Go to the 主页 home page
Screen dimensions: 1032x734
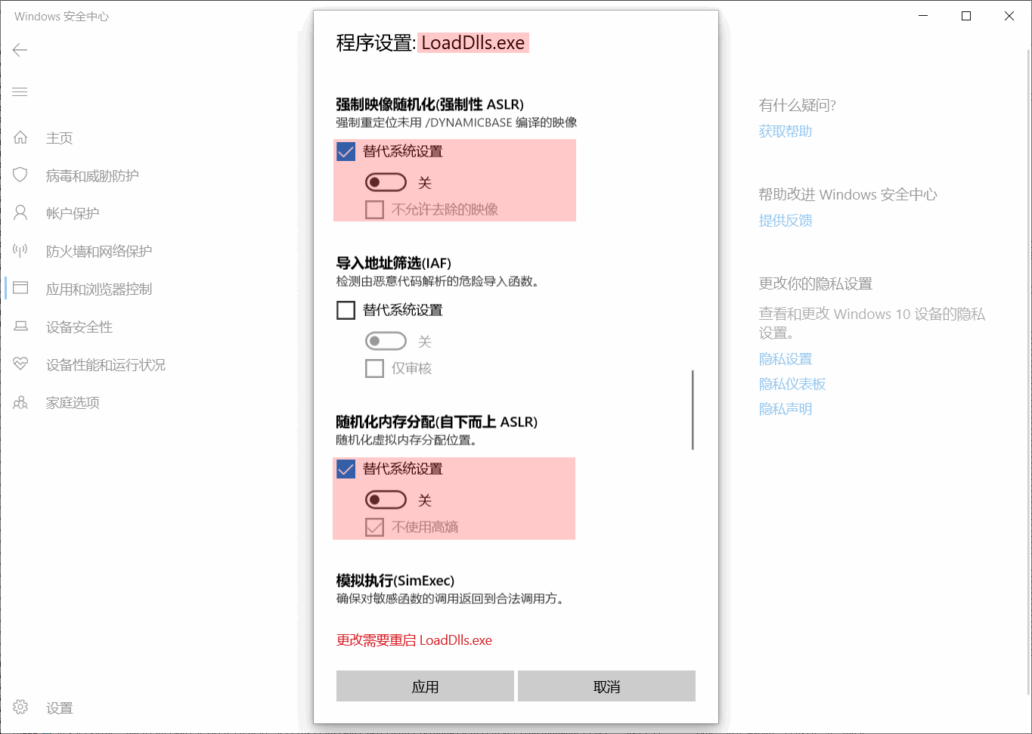(x=58, y=138)
